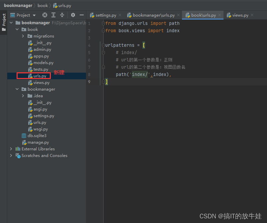Image resolution: width=267 pixels, height=223 pixels.
Task: Open admin.py in the project tree
Action: point(42,49)
